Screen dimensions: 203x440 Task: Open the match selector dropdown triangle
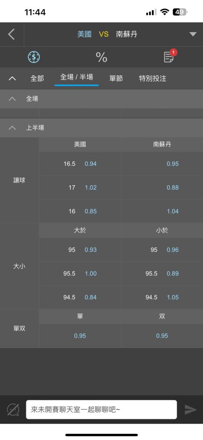pyautogui.click(x=193, y=34)
